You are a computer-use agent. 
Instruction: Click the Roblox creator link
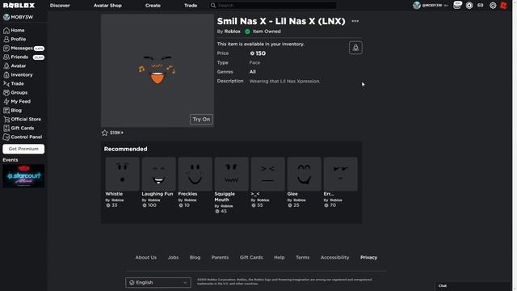[232, 32]
